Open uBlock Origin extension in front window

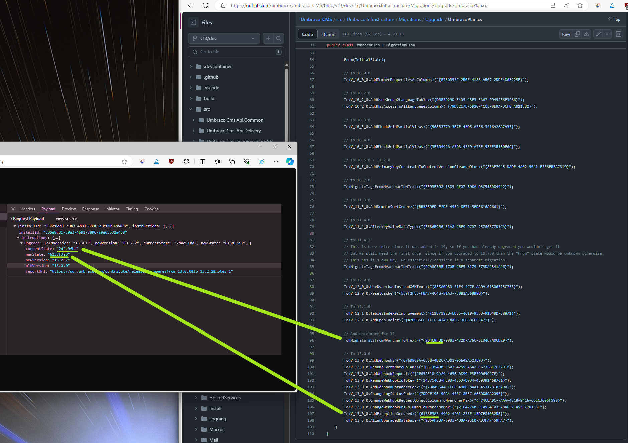click(x=171, y=161)
